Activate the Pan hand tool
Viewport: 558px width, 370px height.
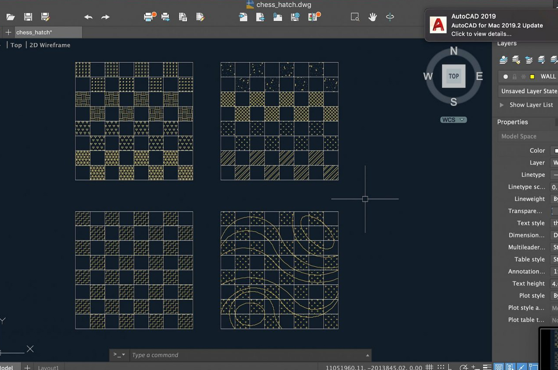coord(372,17)
